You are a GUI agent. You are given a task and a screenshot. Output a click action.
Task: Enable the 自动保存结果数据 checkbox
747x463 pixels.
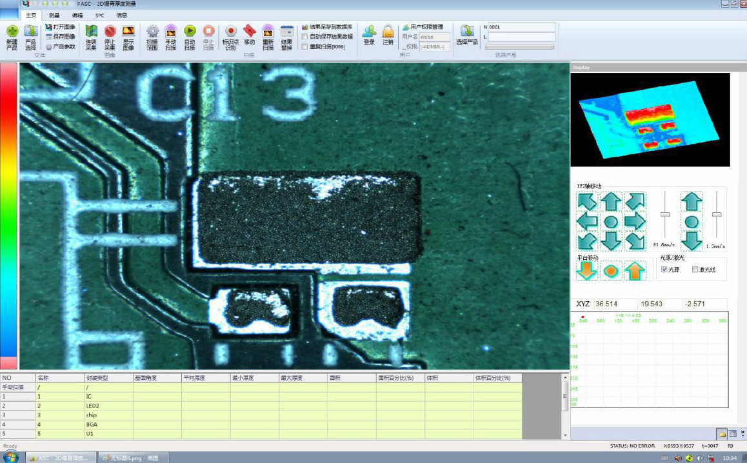point(304,37)
